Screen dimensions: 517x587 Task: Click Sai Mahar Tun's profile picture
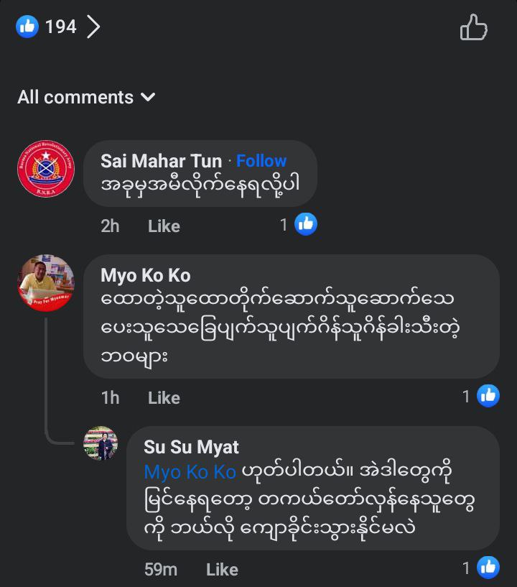[x=46, y=169]
